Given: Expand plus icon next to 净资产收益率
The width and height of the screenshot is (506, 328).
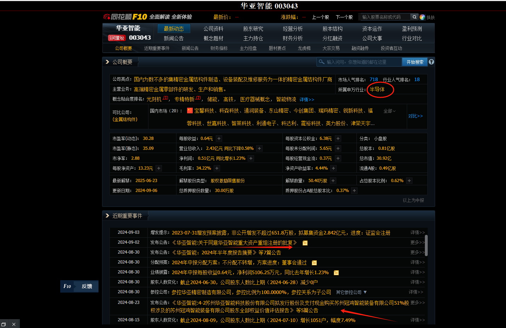Looking at the screenshot, I should click(x=333, y=168).
